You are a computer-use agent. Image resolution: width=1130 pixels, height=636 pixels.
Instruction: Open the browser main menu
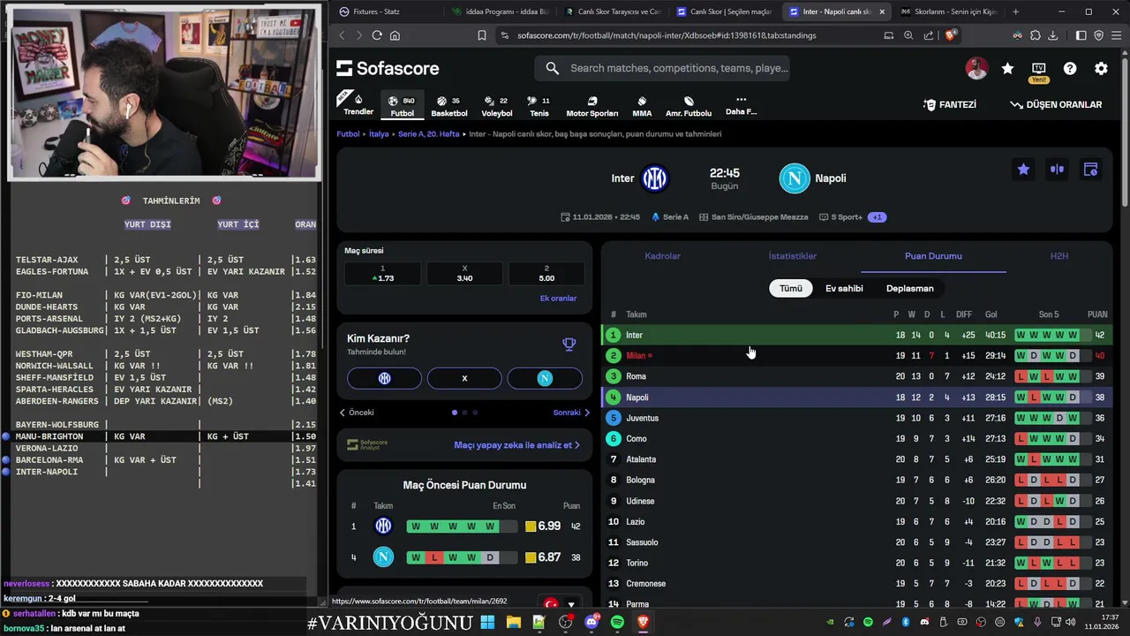tap(1116, 35)
